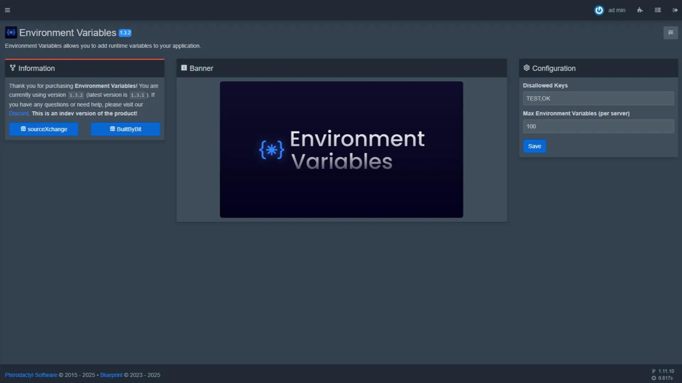Click the admin Gravatar avatar
This screenshot has width=682, height=383.
599,10
